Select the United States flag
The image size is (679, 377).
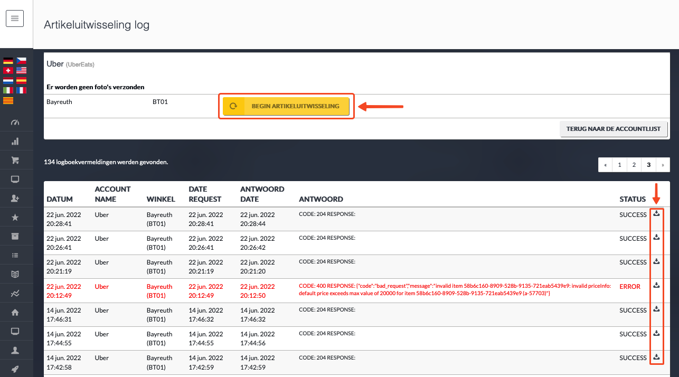(21, 71)
